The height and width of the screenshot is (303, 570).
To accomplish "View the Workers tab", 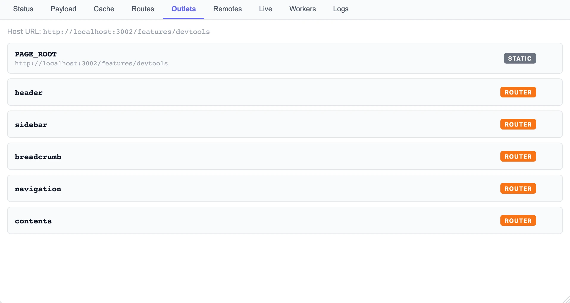I will (x=303, y=9).
